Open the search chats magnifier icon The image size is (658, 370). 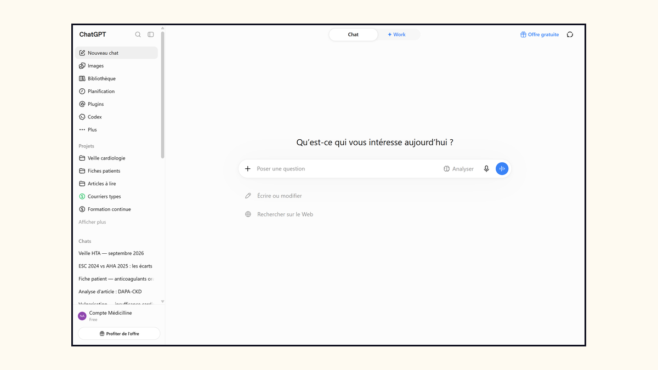point(138,35)
